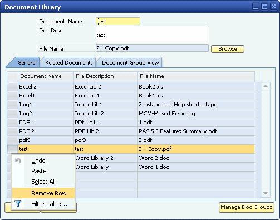The image size is (280, 220).
Task: Click the Book2.xls file name cell
Action: pyautogui.click(x=196, y=87)
